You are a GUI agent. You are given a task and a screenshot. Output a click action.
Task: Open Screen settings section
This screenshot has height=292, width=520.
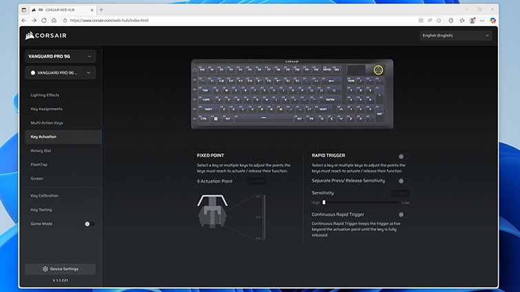(37, 178)
